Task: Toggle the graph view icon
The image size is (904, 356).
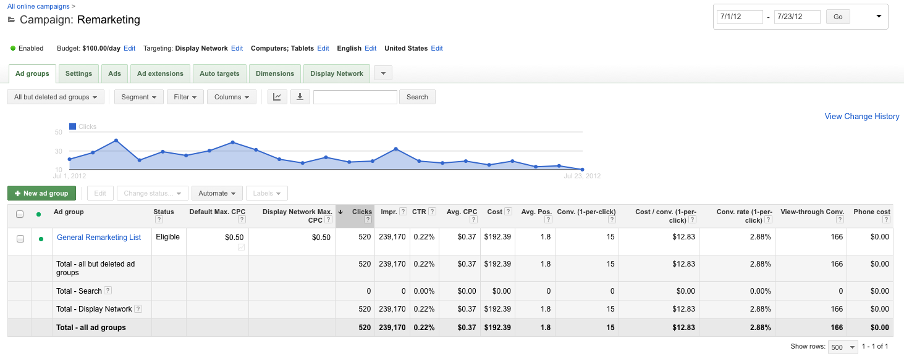Action: (277, 97)
